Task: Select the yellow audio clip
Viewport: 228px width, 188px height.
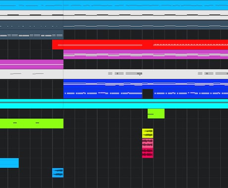Action: tap(148, 134)
